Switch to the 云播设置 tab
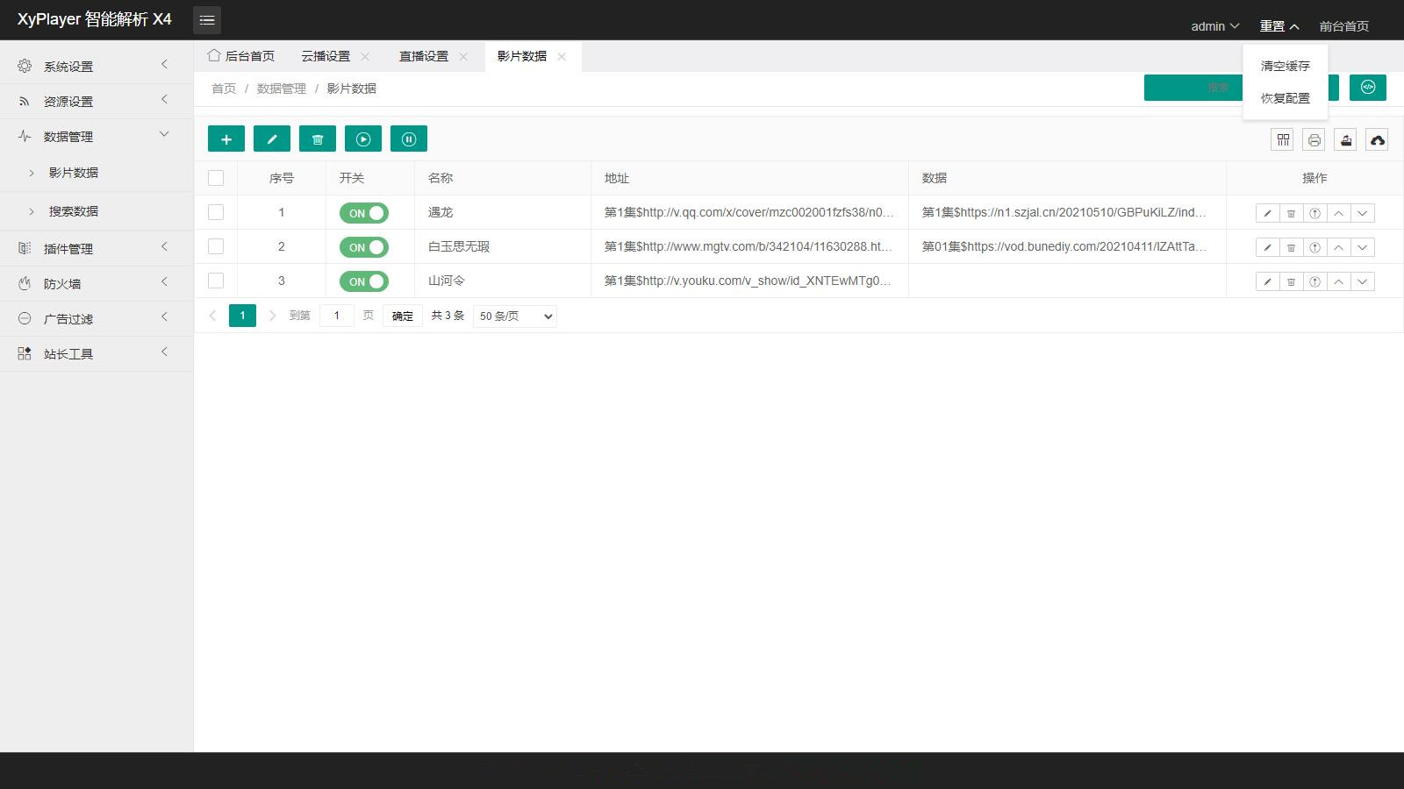This screenshot has height=789, width=1404. coord(326,56)
